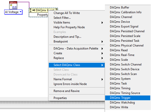Select DAQmx Scale class
The height and width of the screenshot is (112, 151).
[128, 59]
